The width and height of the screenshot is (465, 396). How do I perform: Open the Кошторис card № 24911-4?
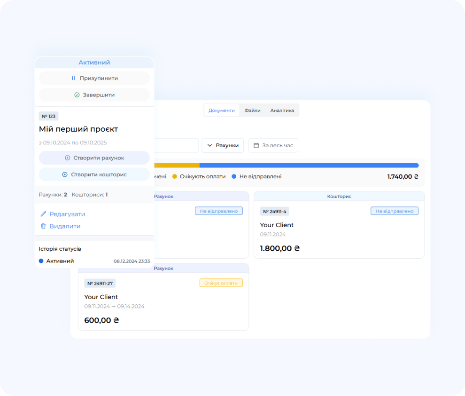pos(339,230)
